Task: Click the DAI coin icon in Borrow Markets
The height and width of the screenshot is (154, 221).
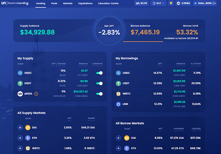Action: point(127,138)
